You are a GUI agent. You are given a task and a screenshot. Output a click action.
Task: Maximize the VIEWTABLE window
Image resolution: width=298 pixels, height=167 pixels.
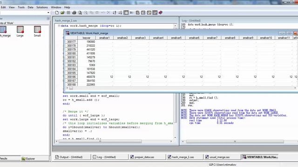tap(290, 33)
